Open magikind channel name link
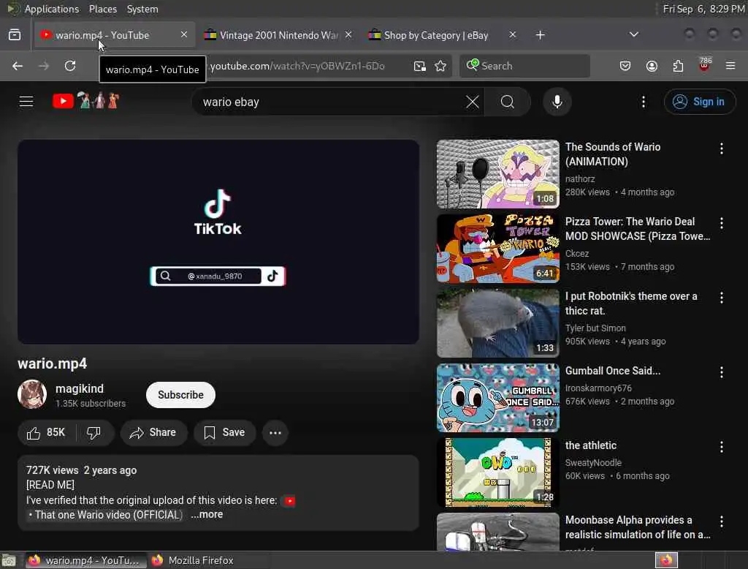 point(79,388)
